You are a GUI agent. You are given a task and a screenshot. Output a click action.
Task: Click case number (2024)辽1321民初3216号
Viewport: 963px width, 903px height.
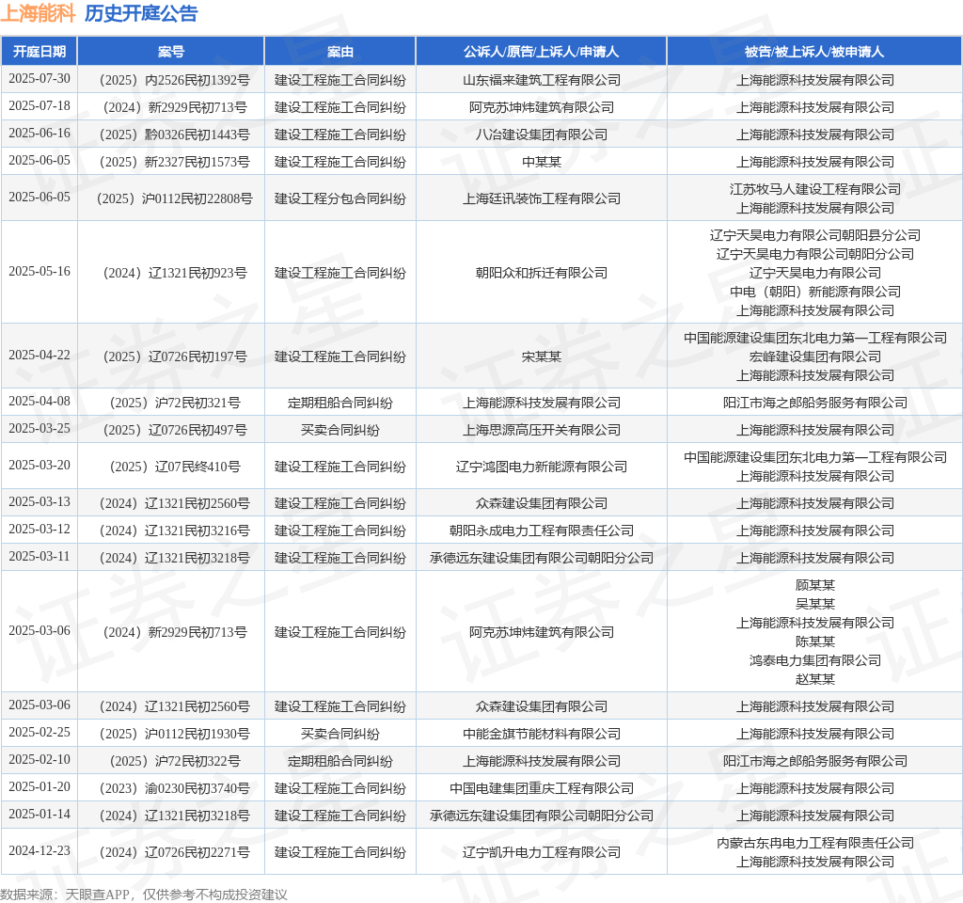pos(174,531)
